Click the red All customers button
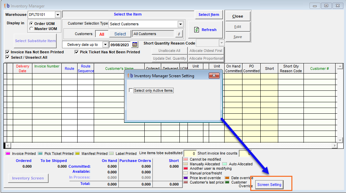The height and width of the screenshot is (193, 346). (x=102, y=34)
